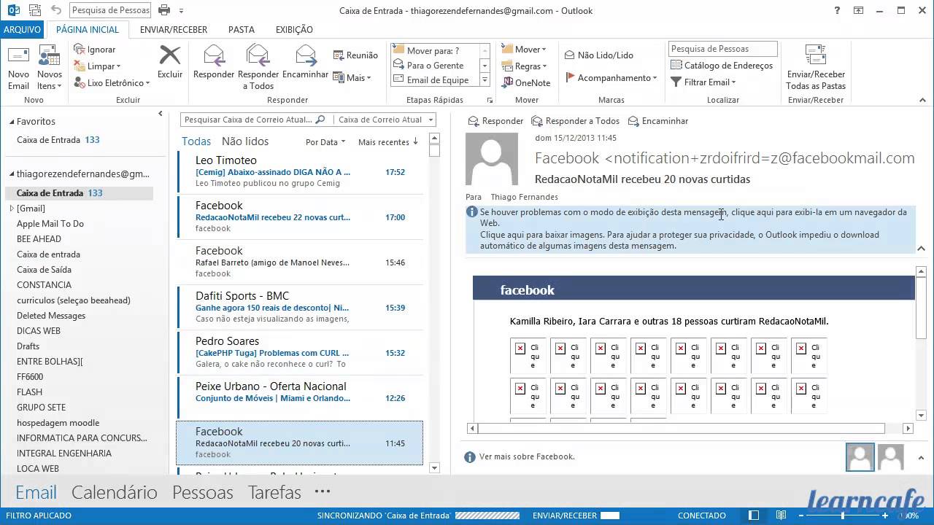Send to OneNote
The width and height of the screenshot is (934, 525).
click(526, 83)
